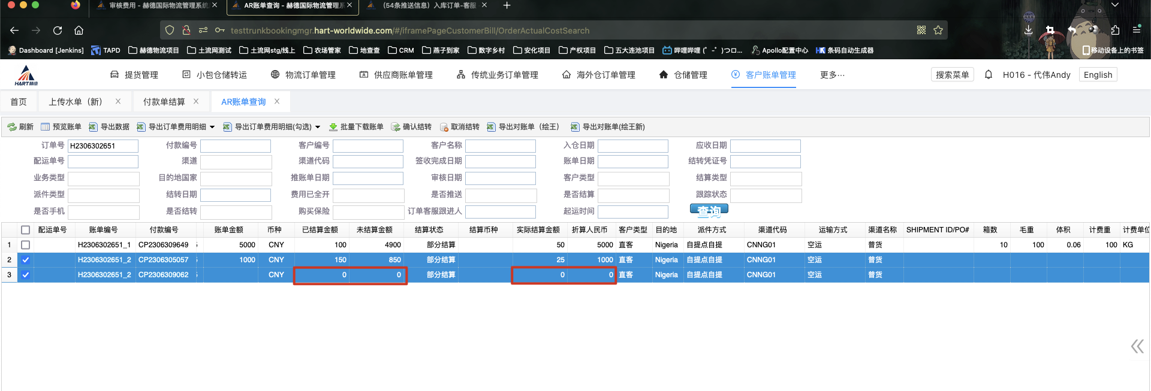Expand the 导出订单费用明细 dropdown arrow
Image resolution: width=1151 pixels, height=391 pixels.
click(212, 127)
